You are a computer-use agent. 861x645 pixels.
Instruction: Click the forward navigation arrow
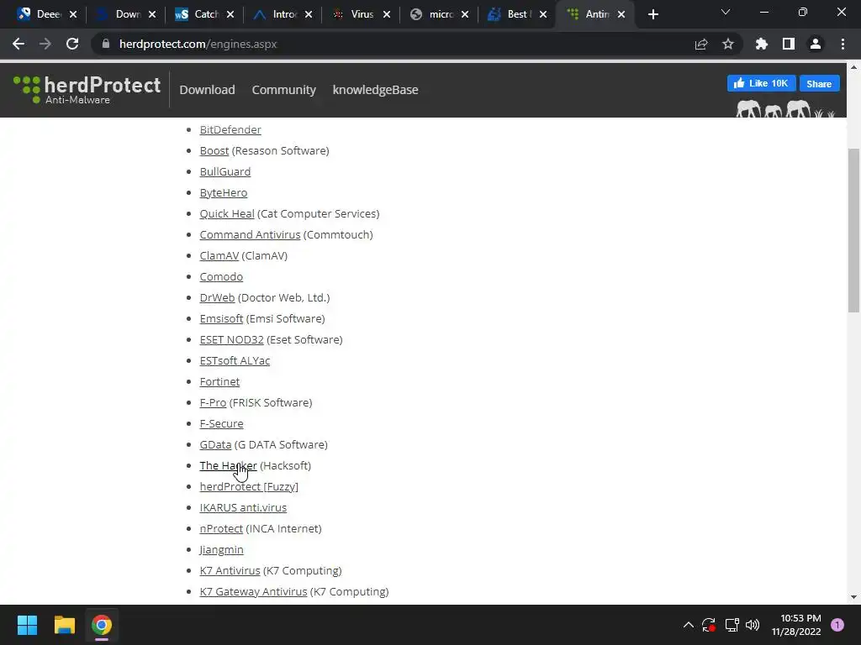[45, 44]
